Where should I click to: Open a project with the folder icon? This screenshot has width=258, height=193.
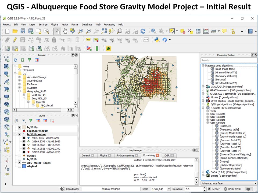point(15,31)
